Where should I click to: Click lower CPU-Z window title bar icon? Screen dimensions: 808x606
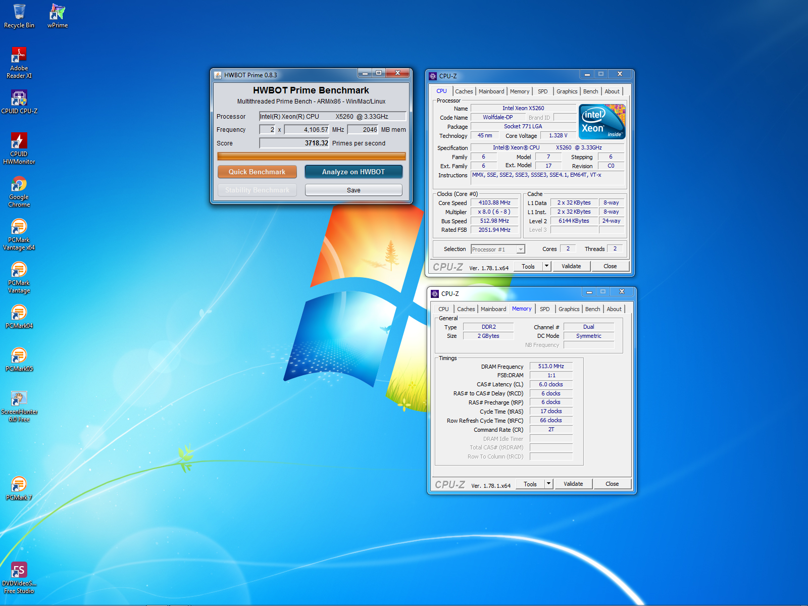pyautogui.click(x=435, y=294)
